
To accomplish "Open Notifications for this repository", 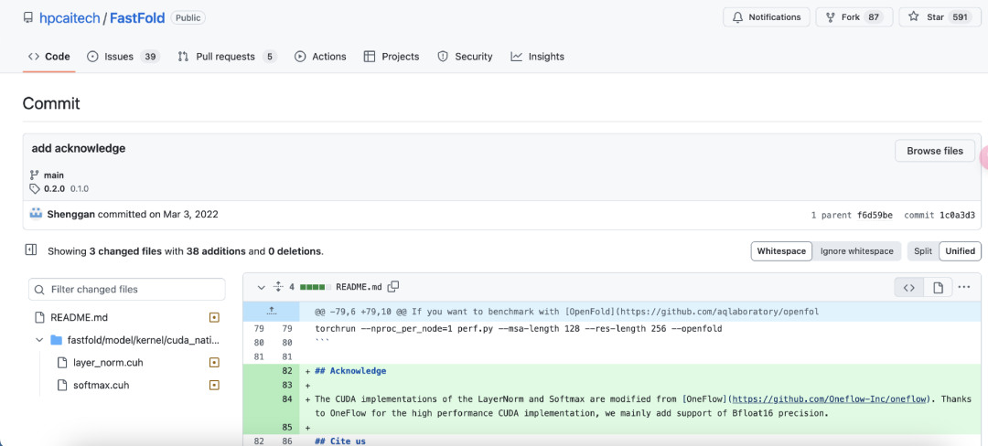I will point(766,17).
